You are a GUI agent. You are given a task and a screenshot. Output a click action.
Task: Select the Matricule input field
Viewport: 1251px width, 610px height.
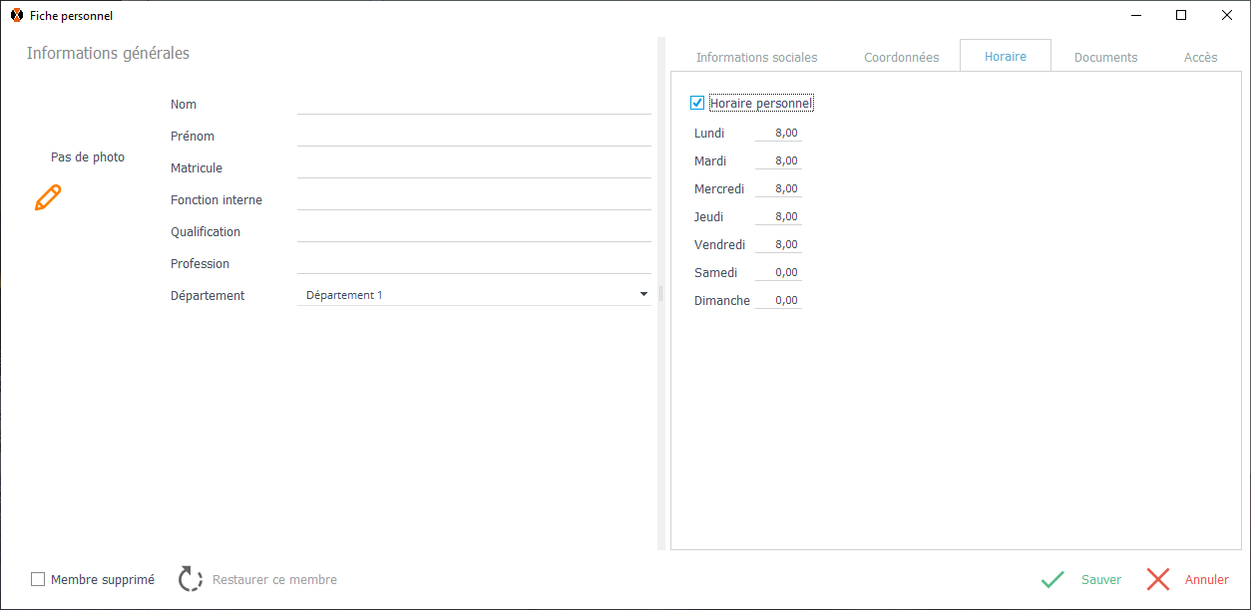[474, 167]
